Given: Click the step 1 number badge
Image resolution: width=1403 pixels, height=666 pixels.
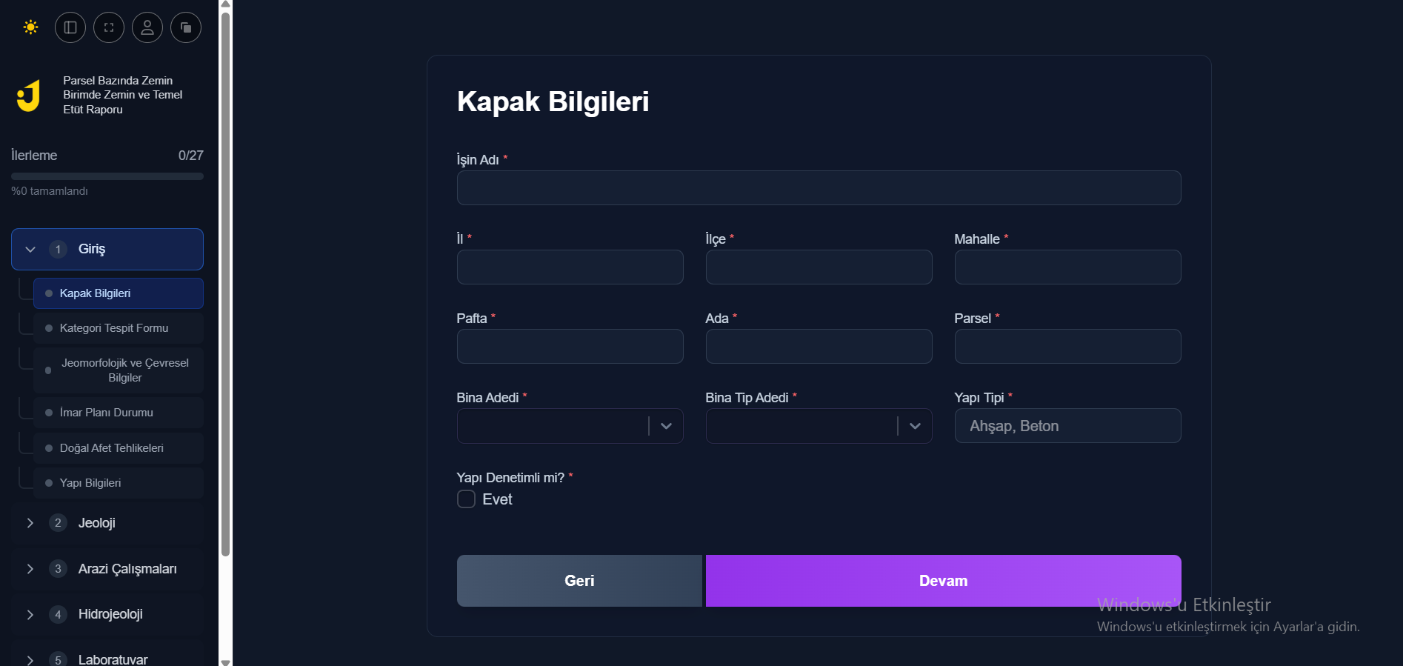Looking at the screenshot, I should [58, 250].
